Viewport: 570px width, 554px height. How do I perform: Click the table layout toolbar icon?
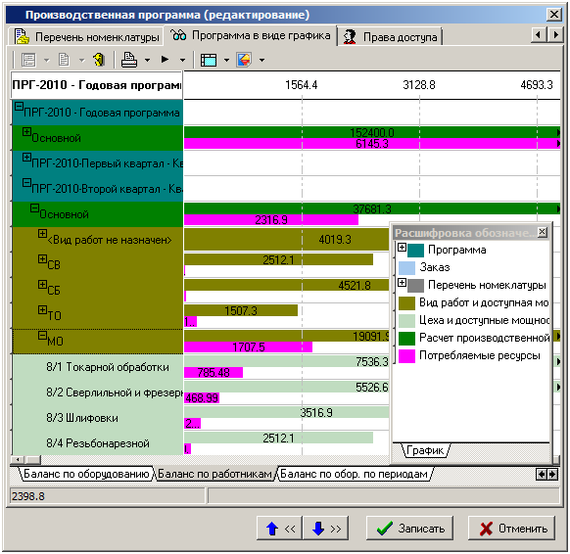[209, 60]
